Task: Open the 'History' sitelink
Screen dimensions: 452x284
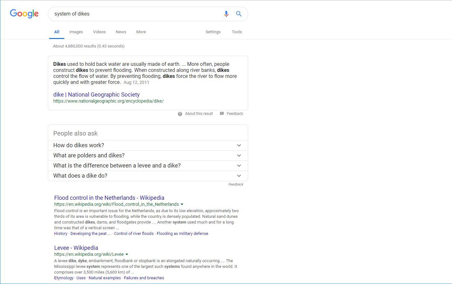Action: pyautogui.click(x=61, y=234)
